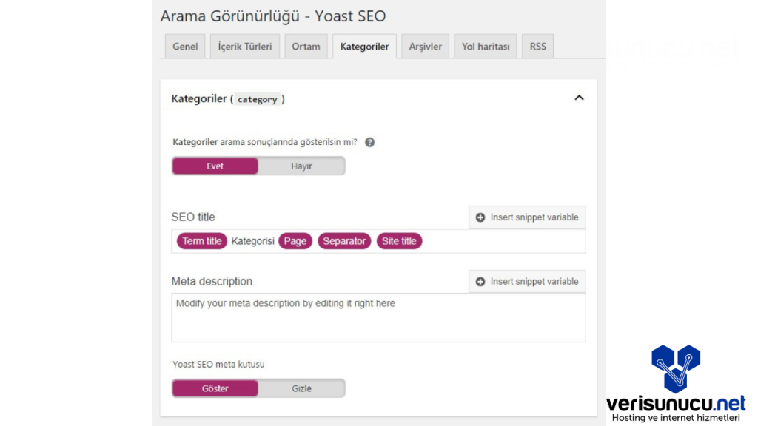Image resolution: width=758 pixels, height=426 pixels.
Task: Select Hayır for search results visibility
Action: coord(301,166)
